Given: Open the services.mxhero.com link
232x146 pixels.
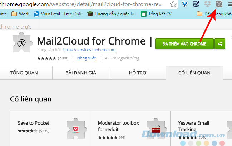Looking at the screenshot, I should tap(90, 50).
